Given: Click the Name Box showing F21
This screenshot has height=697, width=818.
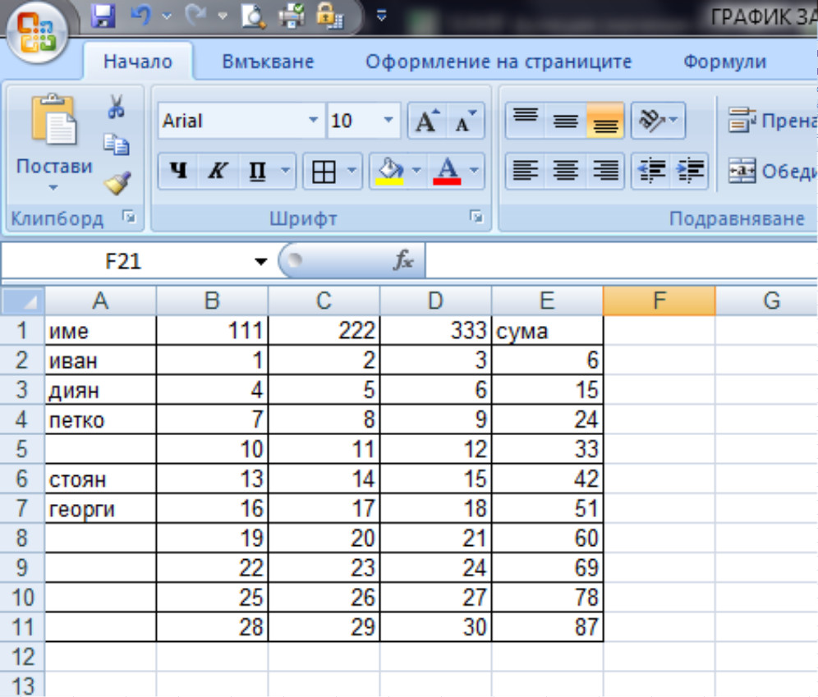Looking at the screenshot, I should click(x=123, y=261).
